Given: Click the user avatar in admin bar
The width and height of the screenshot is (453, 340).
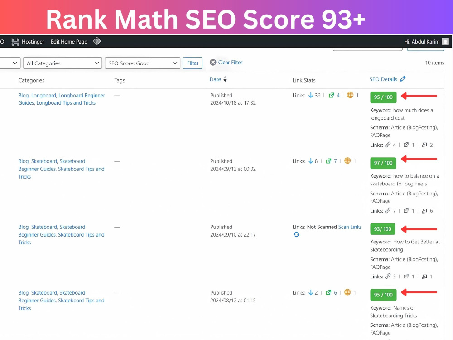Looking at the screenshot, I should point(445,42).
